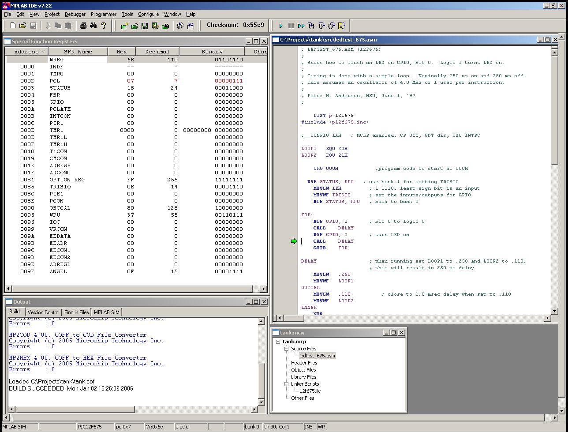Click the Copy toolbar icon

coord(58,26)
